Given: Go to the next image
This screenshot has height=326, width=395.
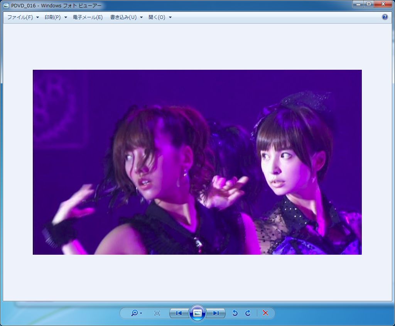Looking at the screenshot, I should [x=216, y=313].
